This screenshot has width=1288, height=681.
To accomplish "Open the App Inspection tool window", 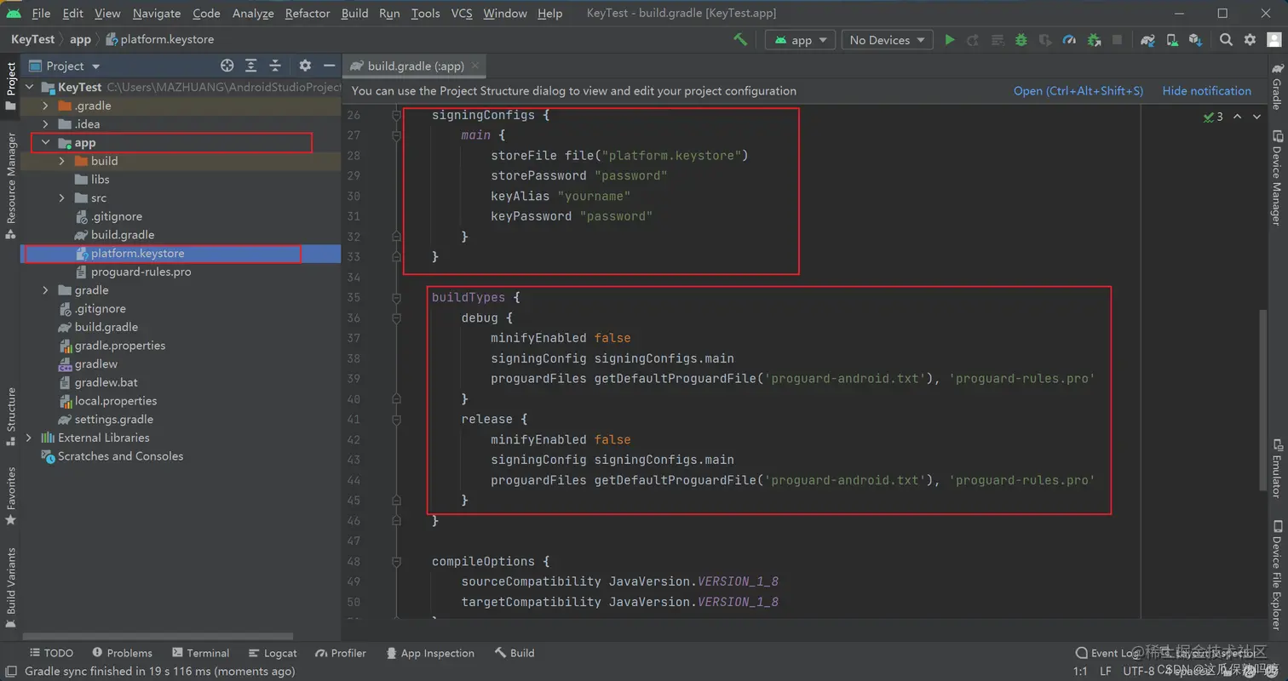I will 429,653.
